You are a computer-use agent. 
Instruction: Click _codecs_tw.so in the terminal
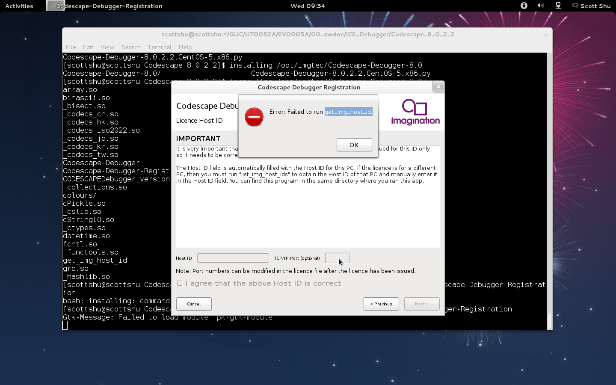click(x=91, y=155)
